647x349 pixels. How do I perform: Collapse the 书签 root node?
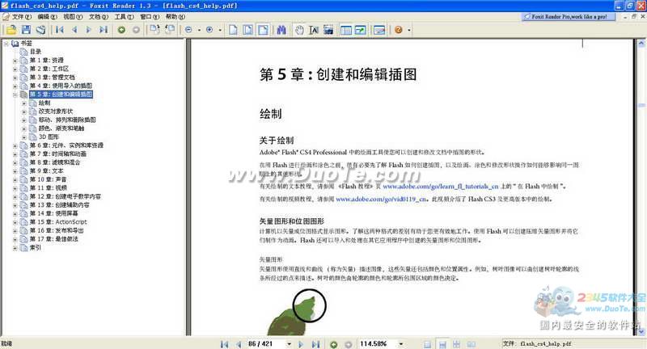[x=6, y=44]
